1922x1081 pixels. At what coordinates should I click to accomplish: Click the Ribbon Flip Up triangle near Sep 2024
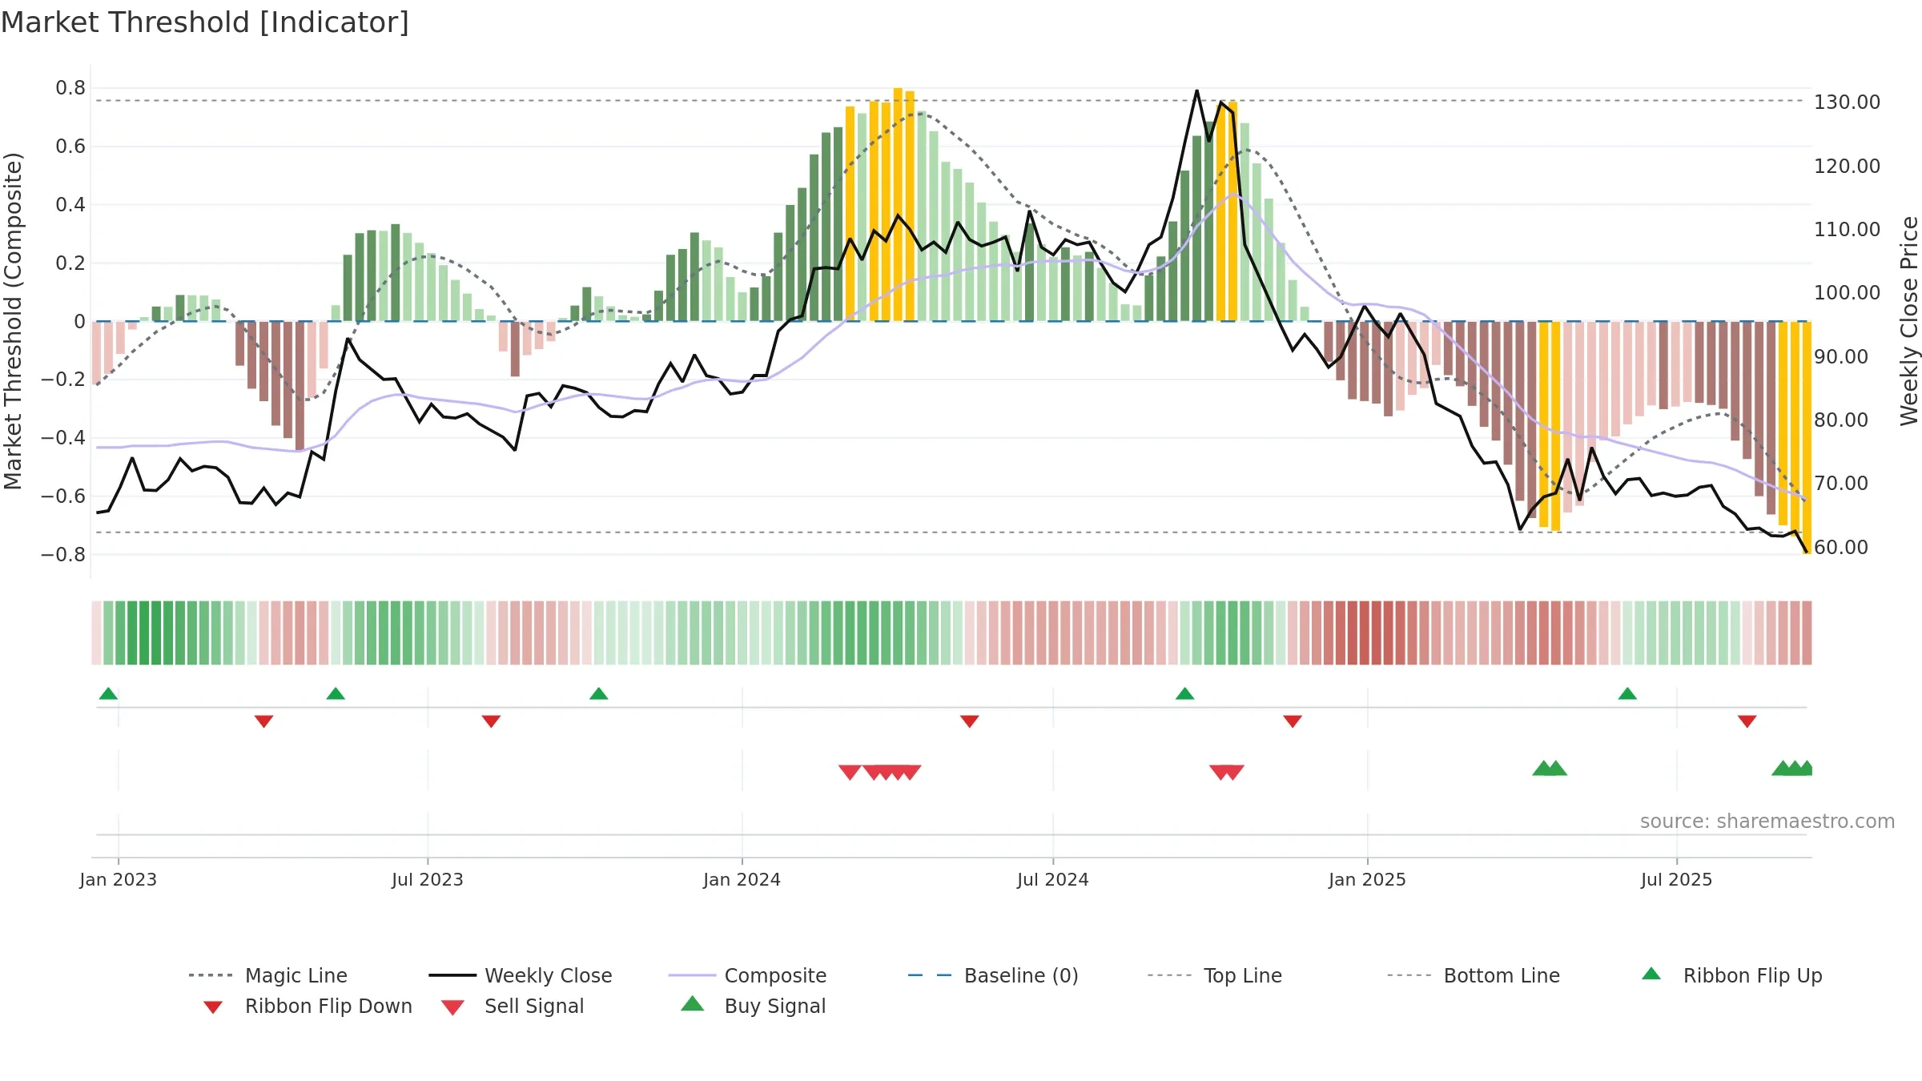(x=1184, y=693)
